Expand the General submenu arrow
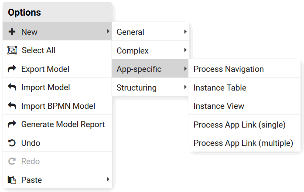The image size is (304, 192). (185, 32)
